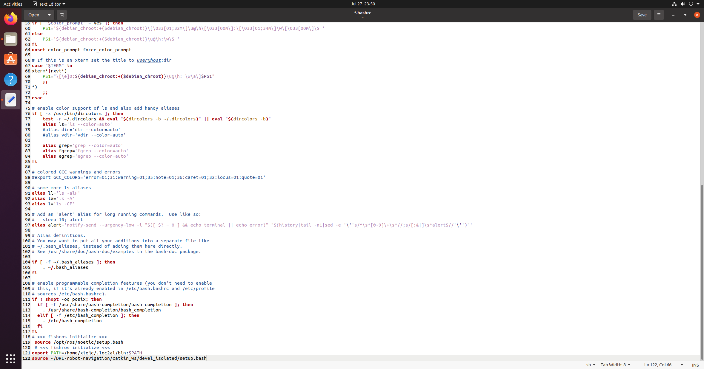Click the volume icon in the top bar
704x369 pixels.
pos(683,4)
